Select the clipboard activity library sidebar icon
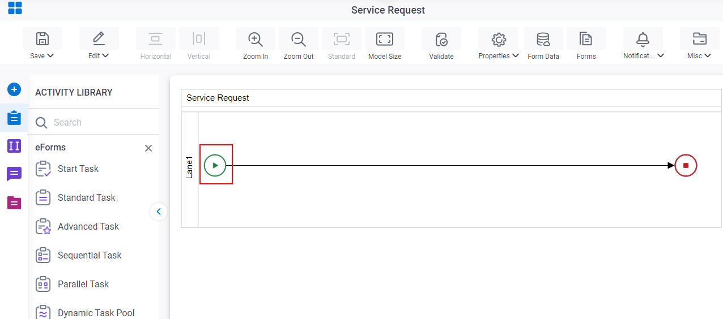The width and height of the screenshot is (723, 319). pos(14,118)
